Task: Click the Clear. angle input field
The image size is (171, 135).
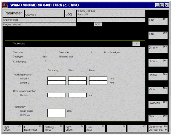Action: pos(57,111)
